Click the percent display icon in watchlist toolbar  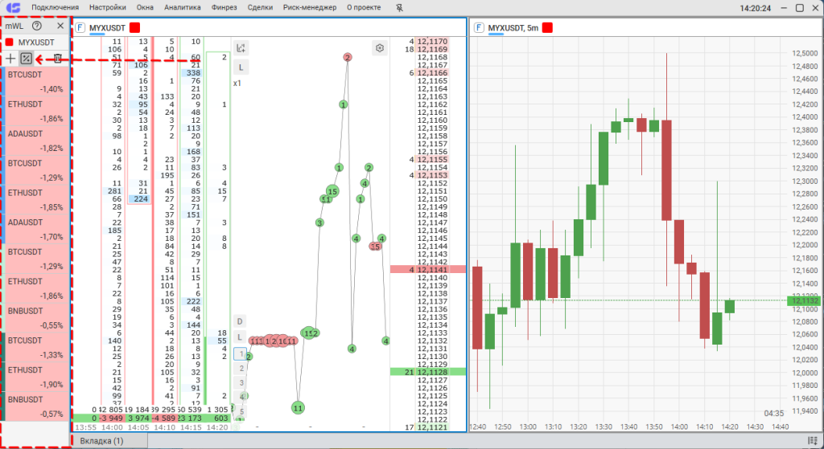(27, 59)
